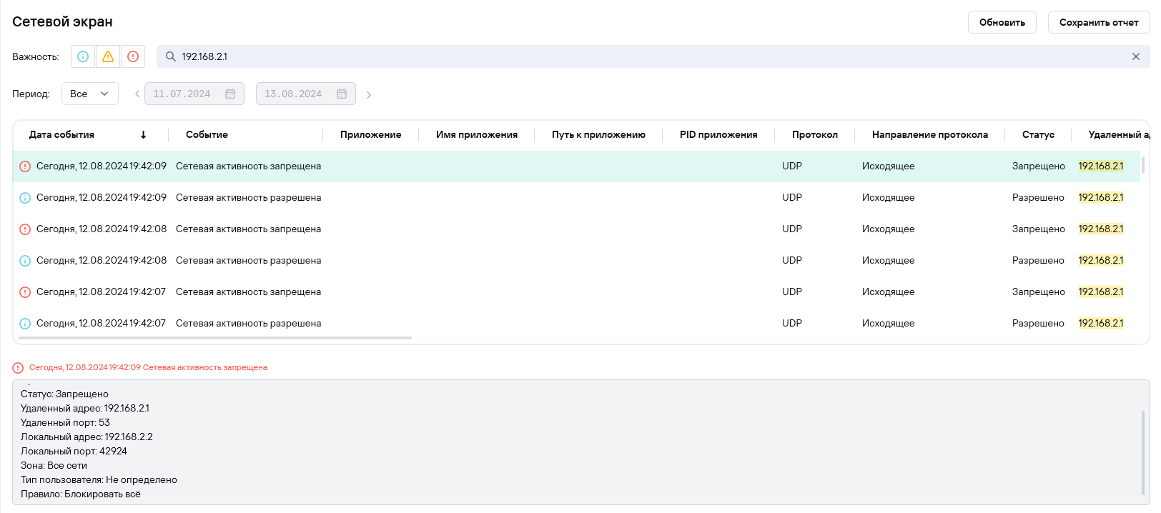Sort by event date arrow
This screenshot has width=1161, height=513.
[143, 134]
